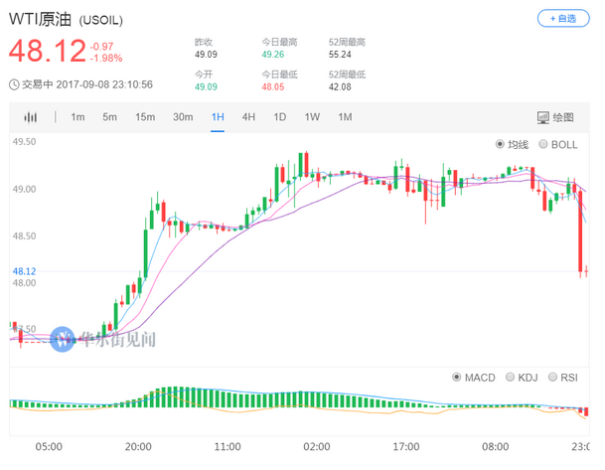Enable the BOLL overlay option
The width and height of the screenshot is (605, 470).
(543, 144)
